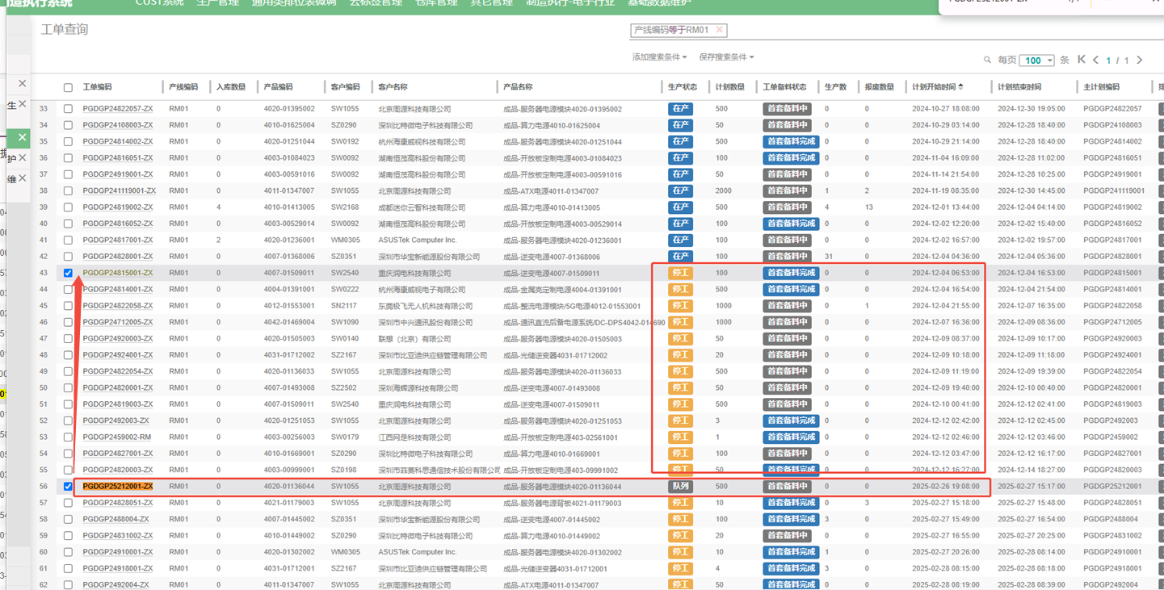Select product cell 成品-ATX电源4011-01347007 in row 38
1164x590 pixels.
point(551,191)
